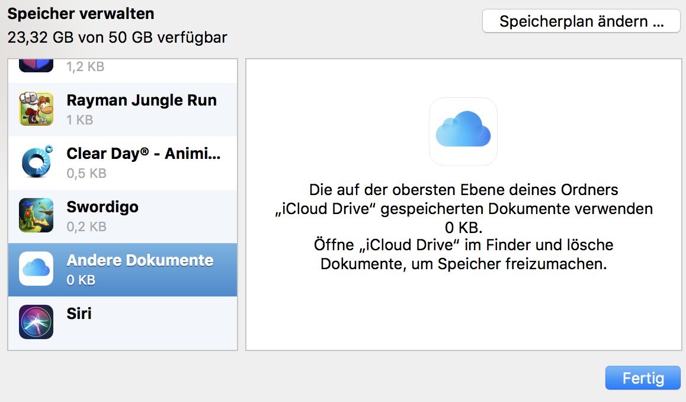The width and height of the screenshot is (686, 402).
Task: Click the iCloud Drive description text in detail pane
Action: [x=464, y=227]
